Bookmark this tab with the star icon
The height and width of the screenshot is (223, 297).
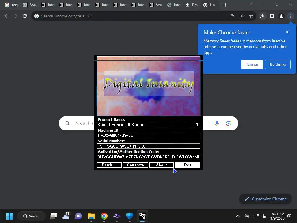pos(251,16)
